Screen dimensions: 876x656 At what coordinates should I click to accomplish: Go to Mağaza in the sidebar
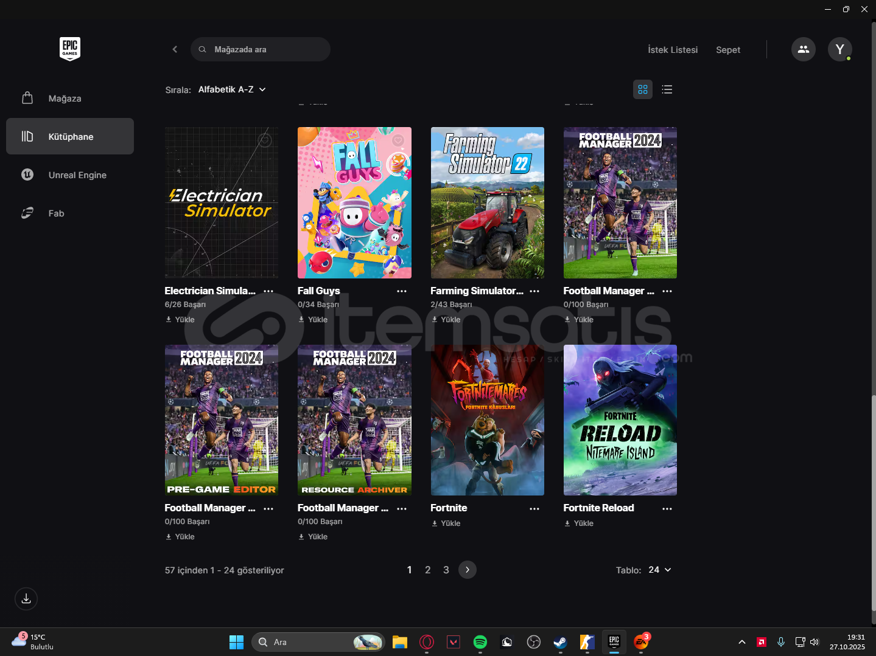(x=65, y=98)
